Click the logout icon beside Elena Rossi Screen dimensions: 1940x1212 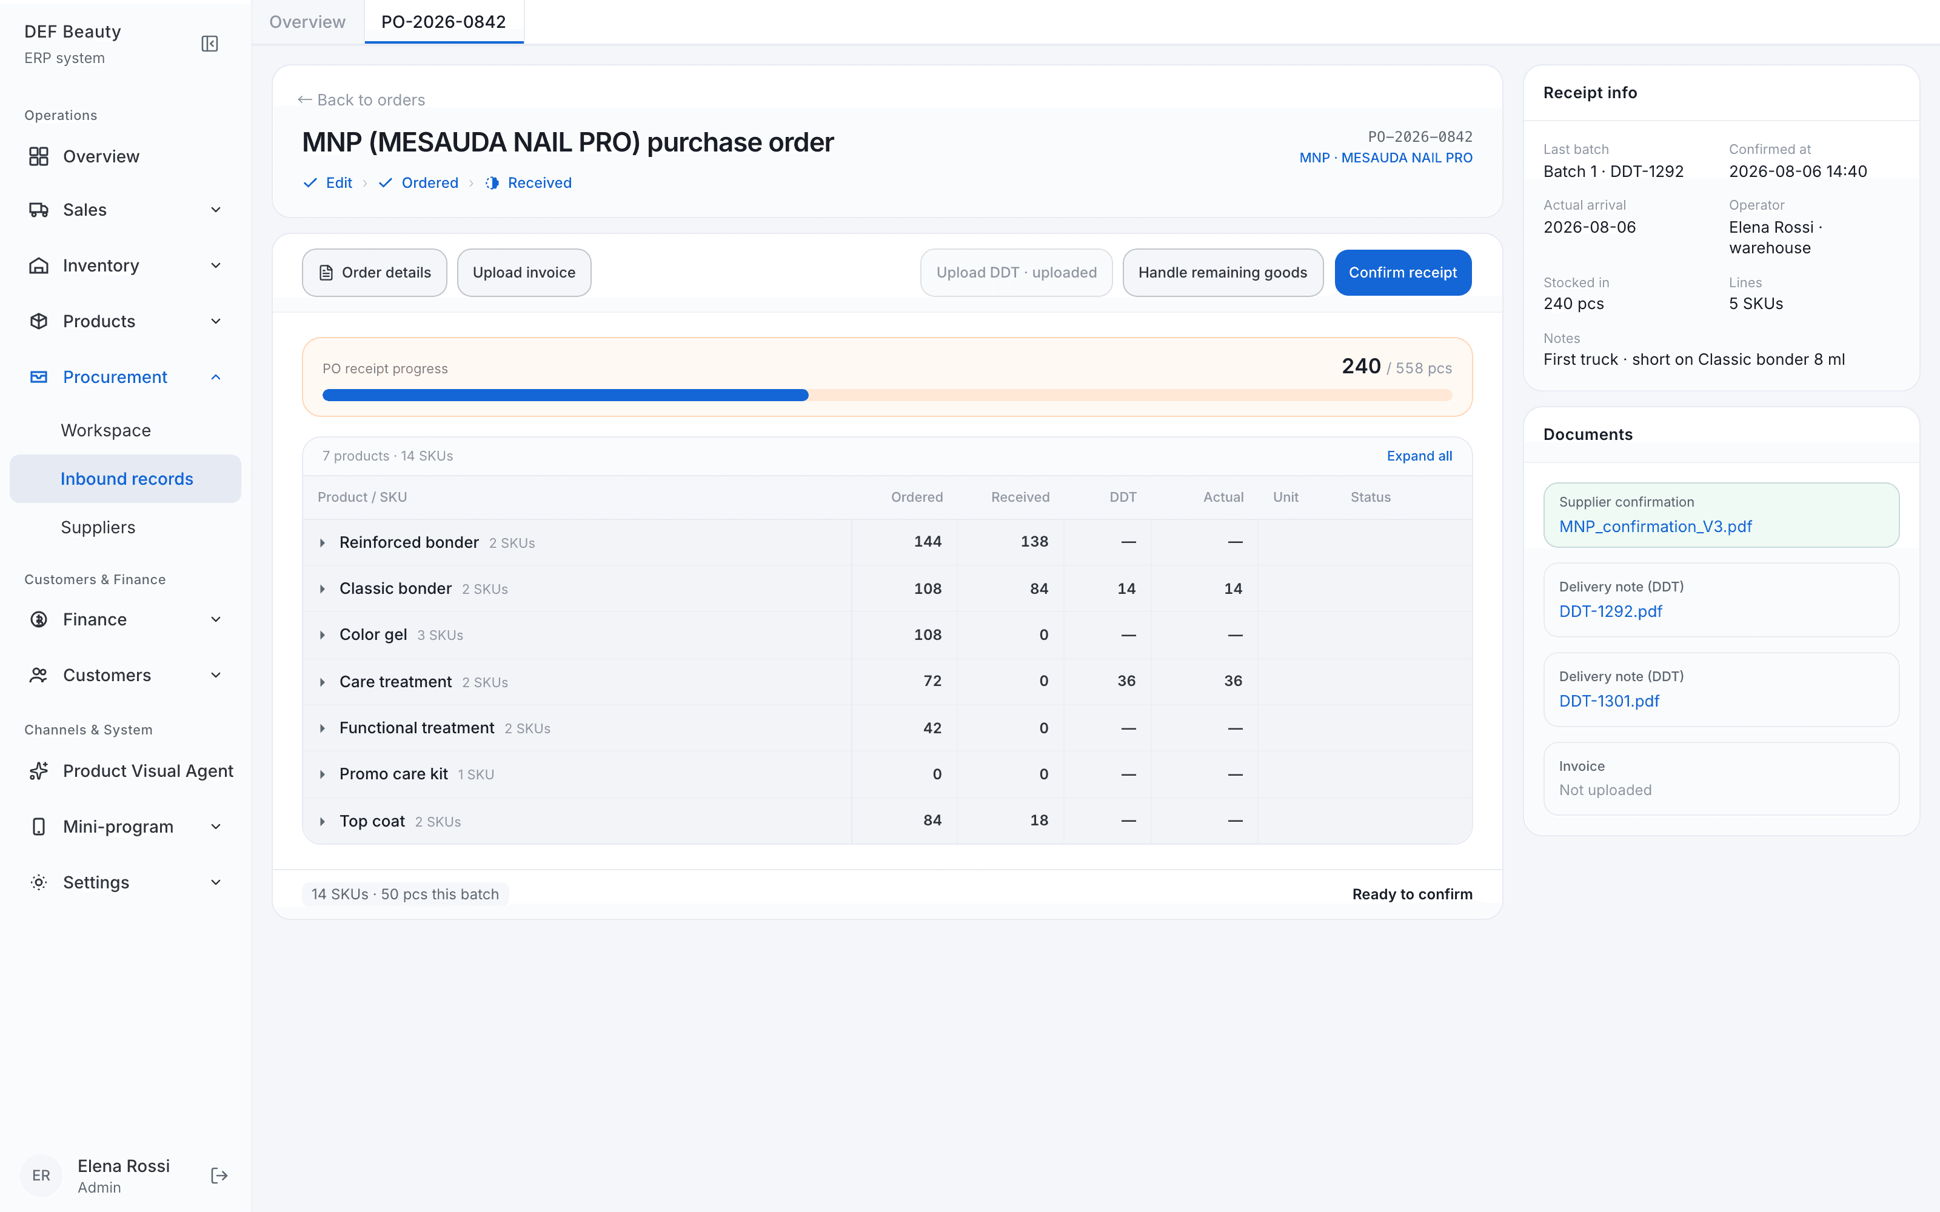coord(219,1176)
